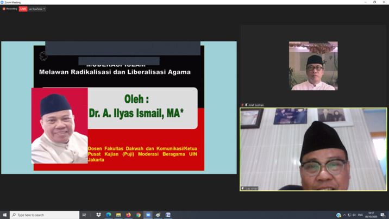
Task: Open File Explorer from the taskbar
Action: 118,215
